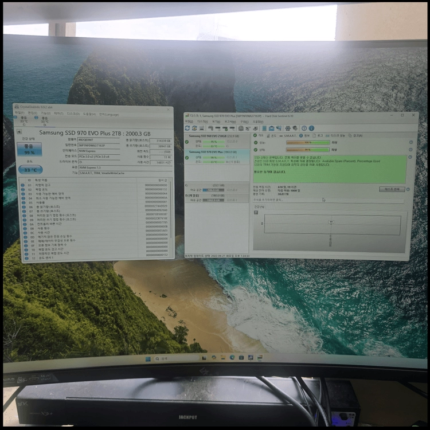Switch to the 로그 tab in Hard Disk Sentinel
430x430 pixels.
318,135
